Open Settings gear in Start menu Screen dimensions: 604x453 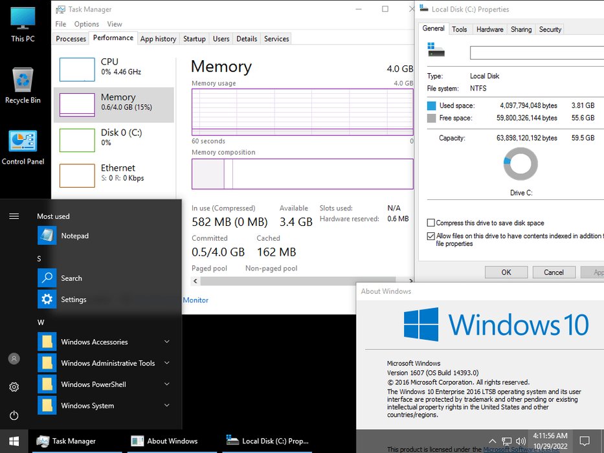pyautogui.click(x=14, y=387)
